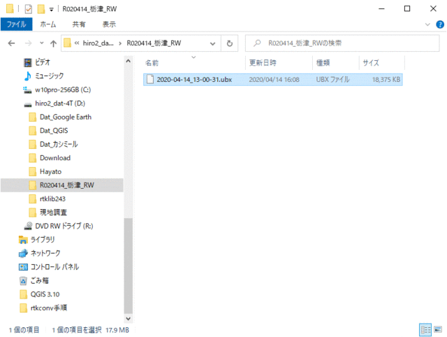Refresh the current folder view
Image resolution: width=447 pixels, height=337 pixels.
tap(230, 43)
